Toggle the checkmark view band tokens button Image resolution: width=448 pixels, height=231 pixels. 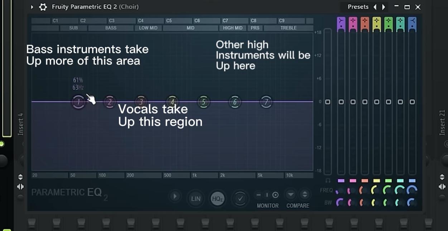240,199
